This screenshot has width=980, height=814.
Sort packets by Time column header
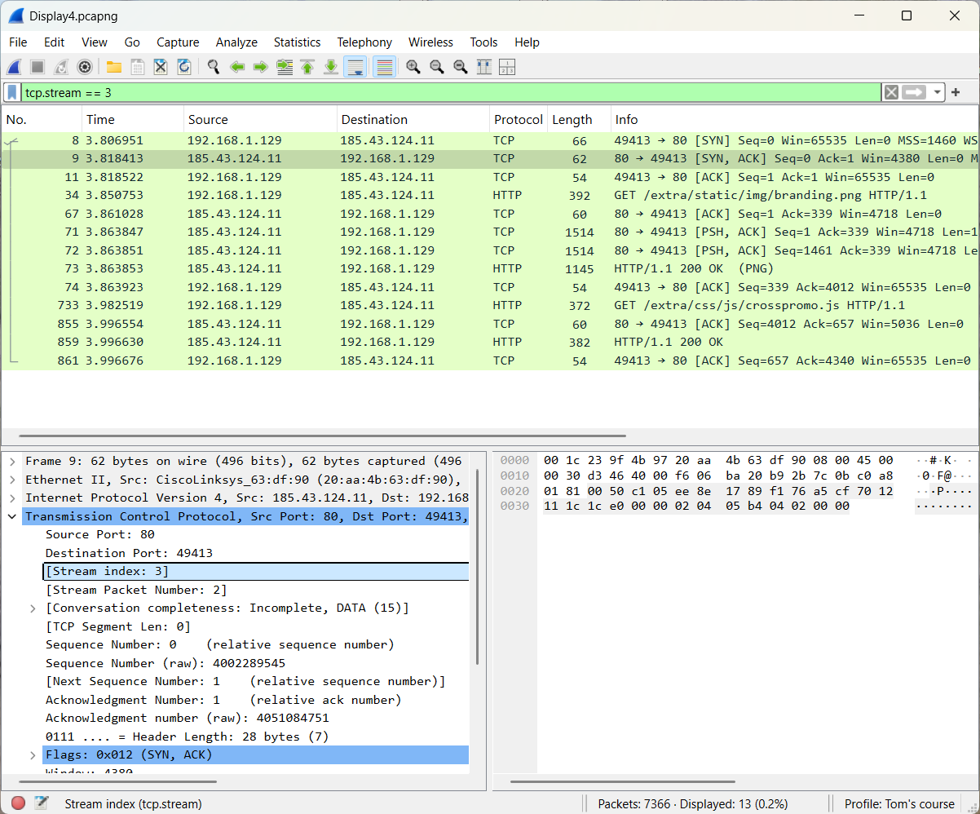click(x=132, y=119)
